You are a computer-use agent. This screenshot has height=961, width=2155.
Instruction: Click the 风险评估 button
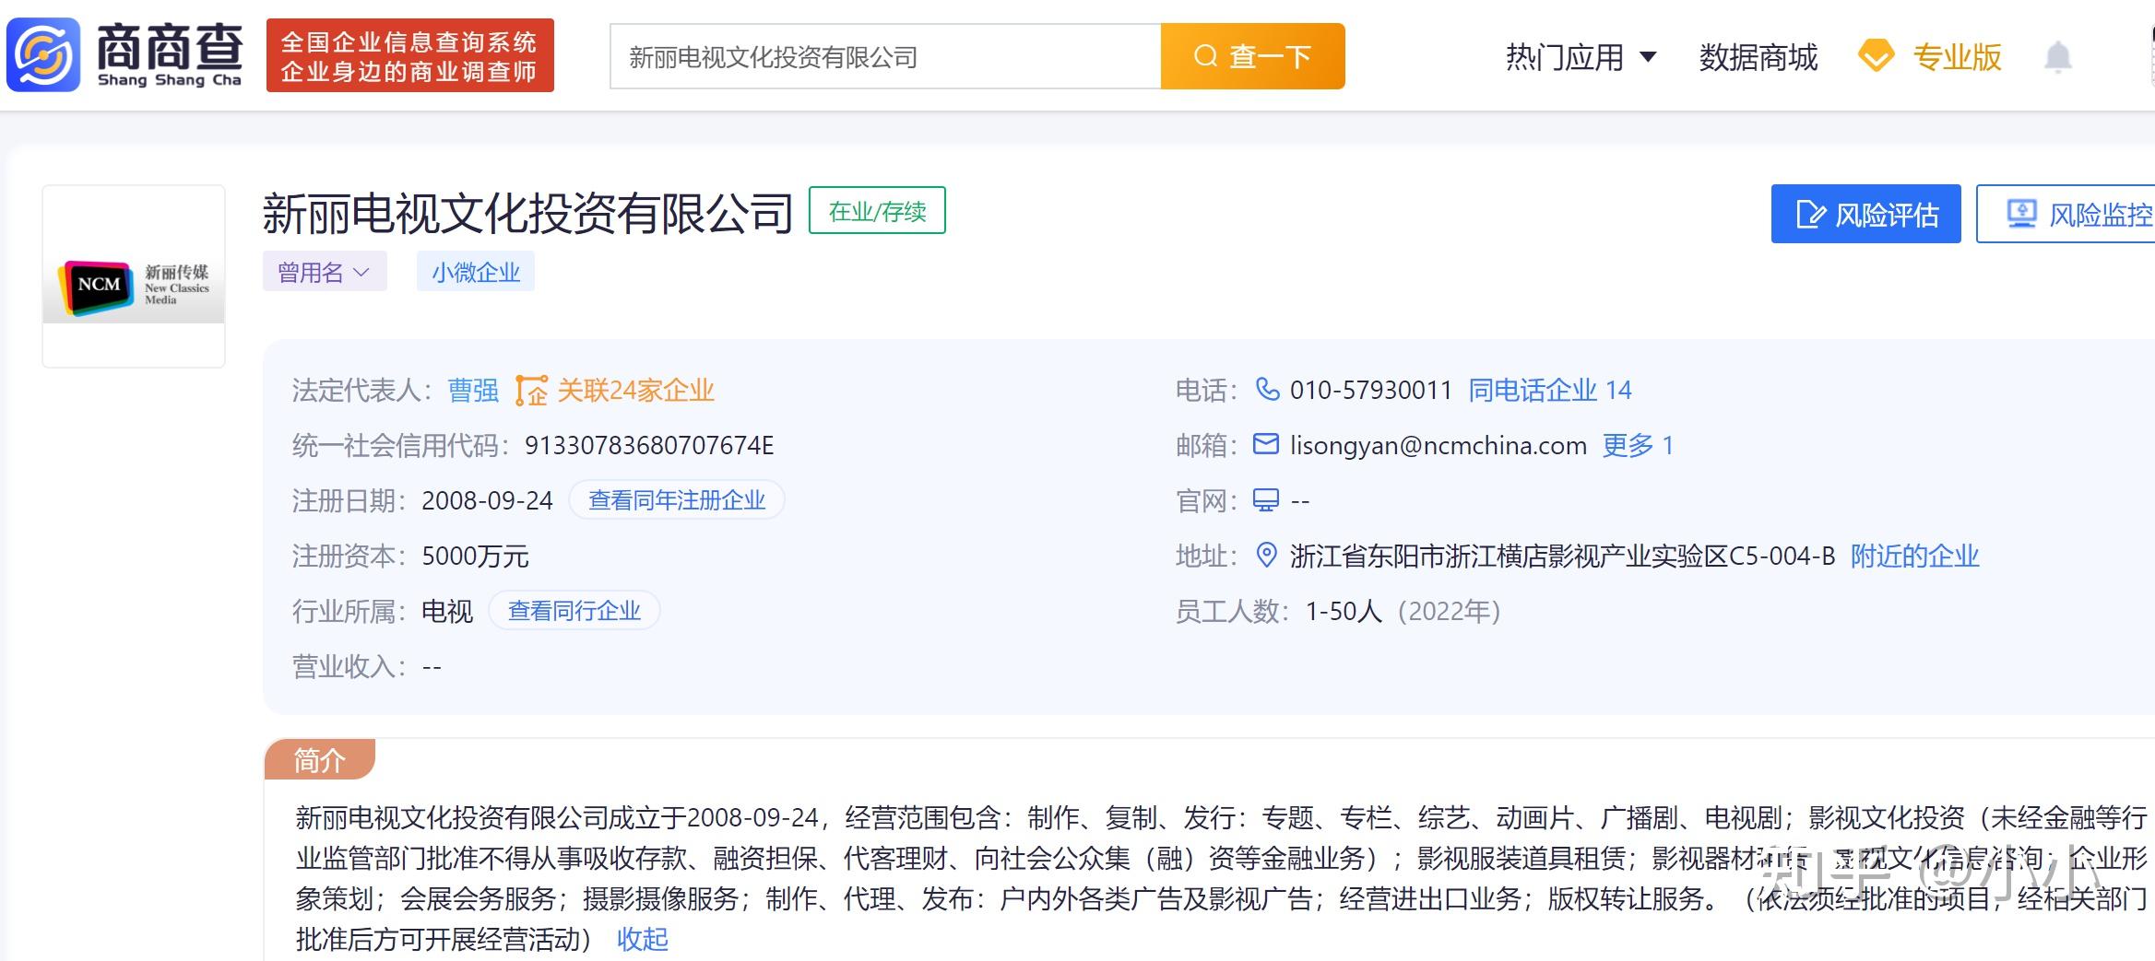(x=1866, y=214)
